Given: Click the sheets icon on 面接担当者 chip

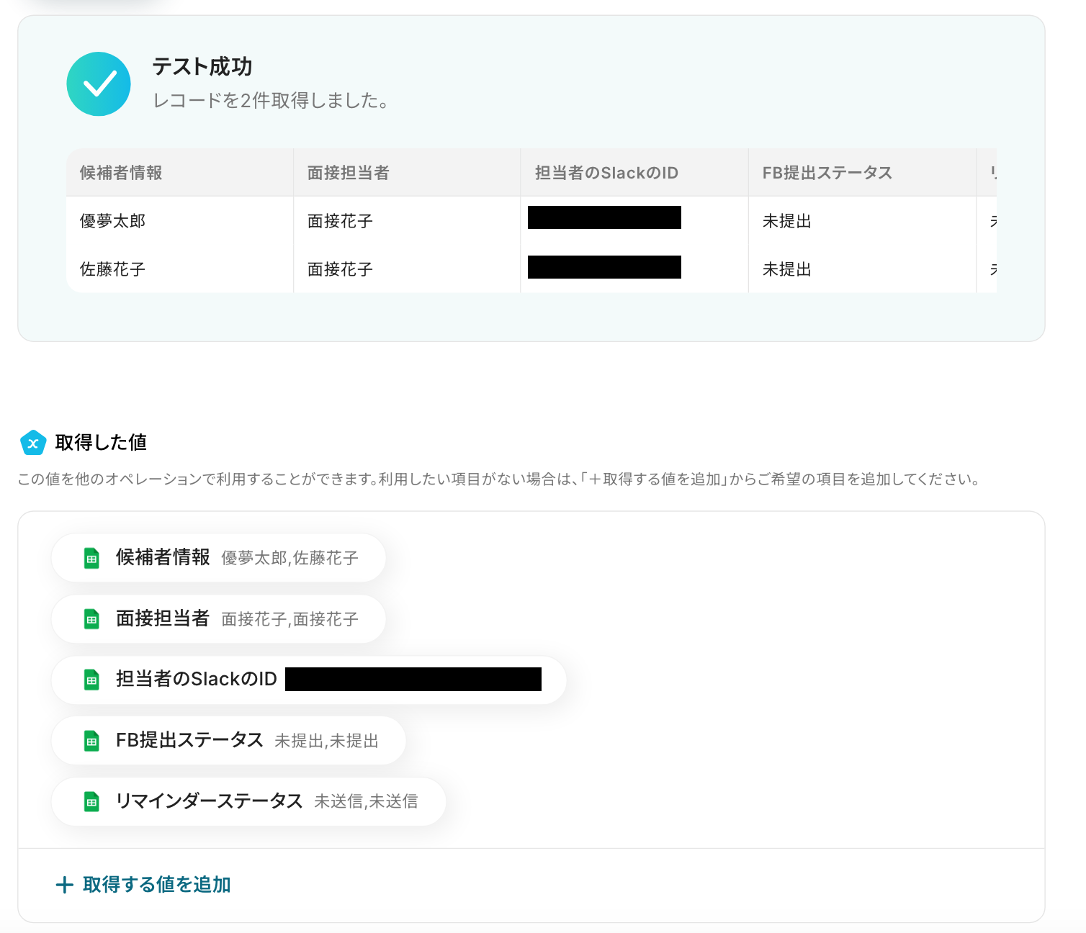Looking at the screenshot, I should tap(91, 619).
